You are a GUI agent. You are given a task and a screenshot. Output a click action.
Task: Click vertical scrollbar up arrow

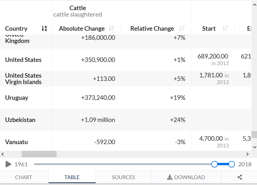255,5
